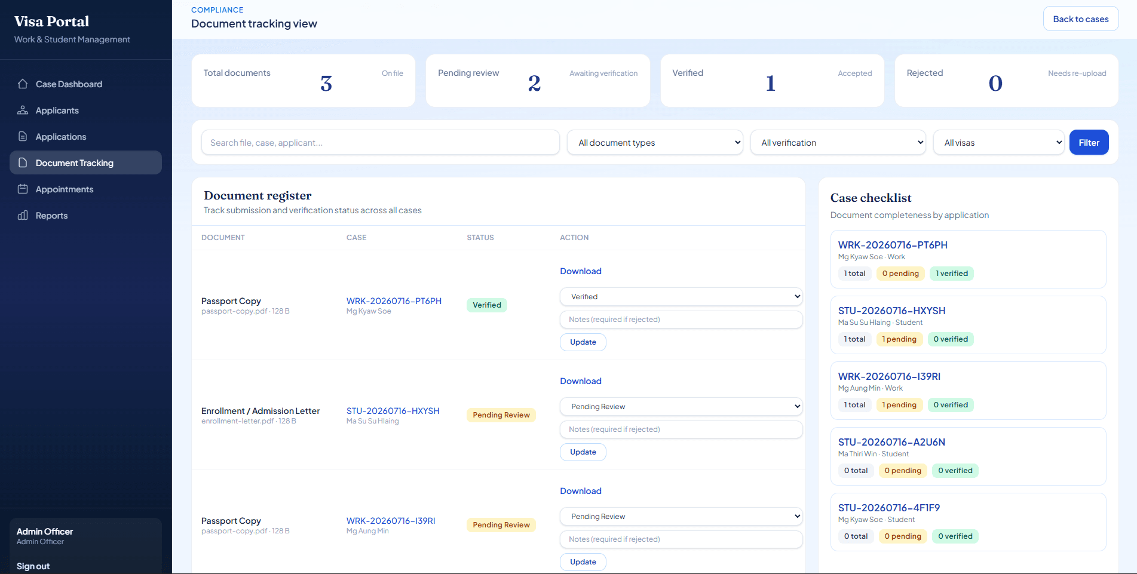Click Update for WRK-20260716-I39RI row
This screenshot has width=1137, height=574.
click(x=583, y=562)
